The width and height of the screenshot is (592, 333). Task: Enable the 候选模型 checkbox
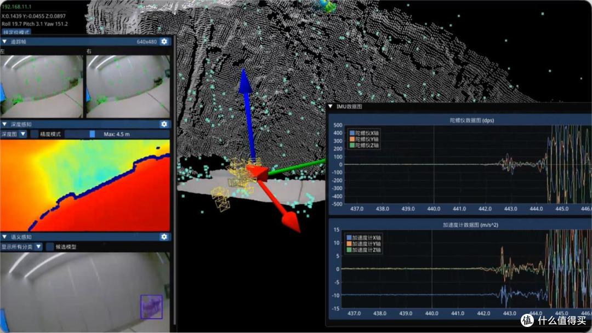coord(49,246)
